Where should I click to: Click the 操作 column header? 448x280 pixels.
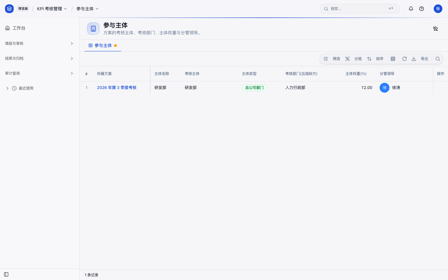pyautogui.click(x=441, y=74)
